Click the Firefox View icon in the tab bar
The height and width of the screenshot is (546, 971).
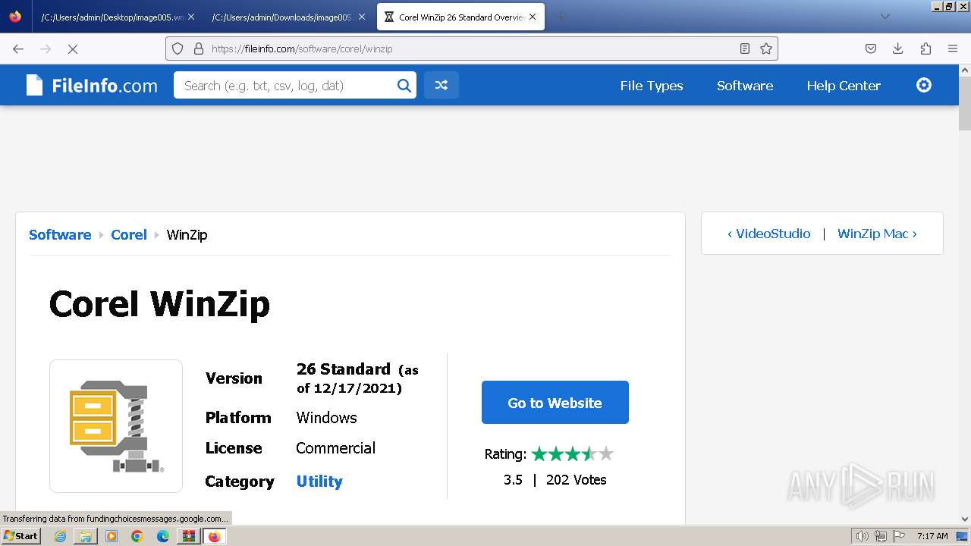[x=15, y=17]
